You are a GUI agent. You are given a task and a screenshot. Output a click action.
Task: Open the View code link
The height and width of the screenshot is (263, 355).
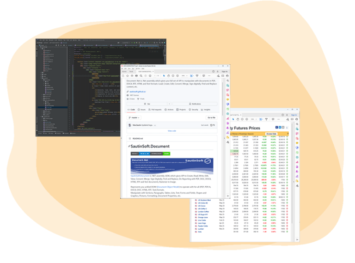pyautogui.click(x=172, y=131)
